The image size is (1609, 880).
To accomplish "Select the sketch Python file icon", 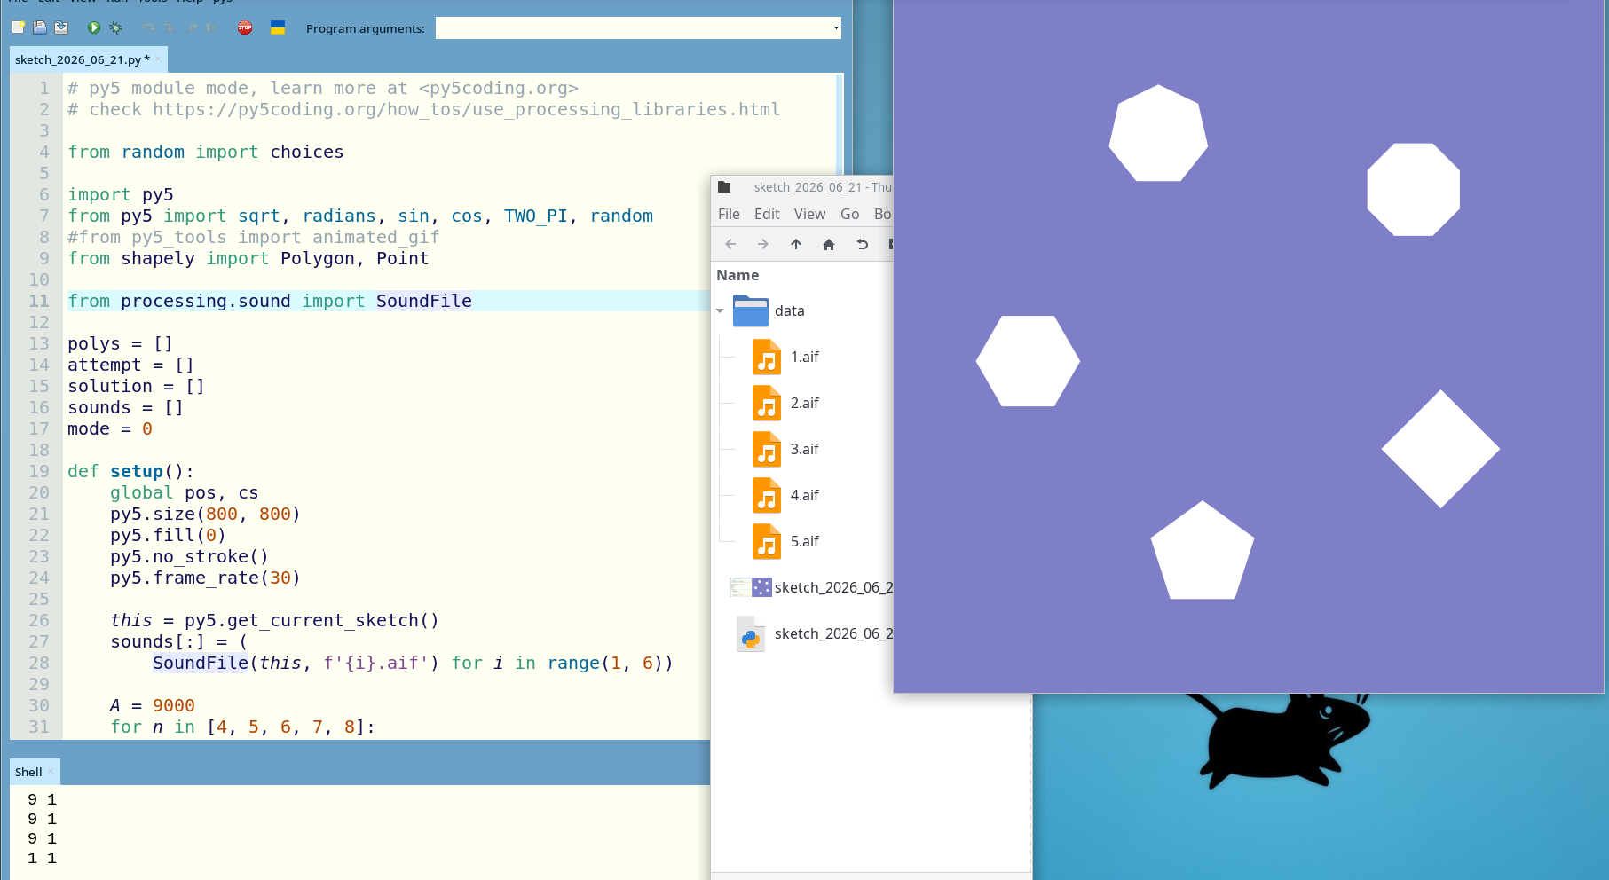I will [751, 633].
